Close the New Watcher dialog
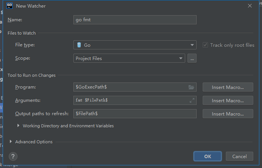This screenshot has height=168, width=262. point(250,6)
